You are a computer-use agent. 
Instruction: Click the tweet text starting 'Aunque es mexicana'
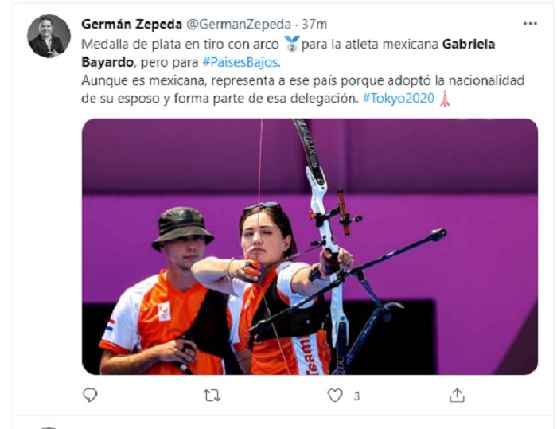[302, 89]
